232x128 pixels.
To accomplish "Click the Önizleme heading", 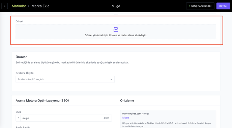I will (127, 100).
